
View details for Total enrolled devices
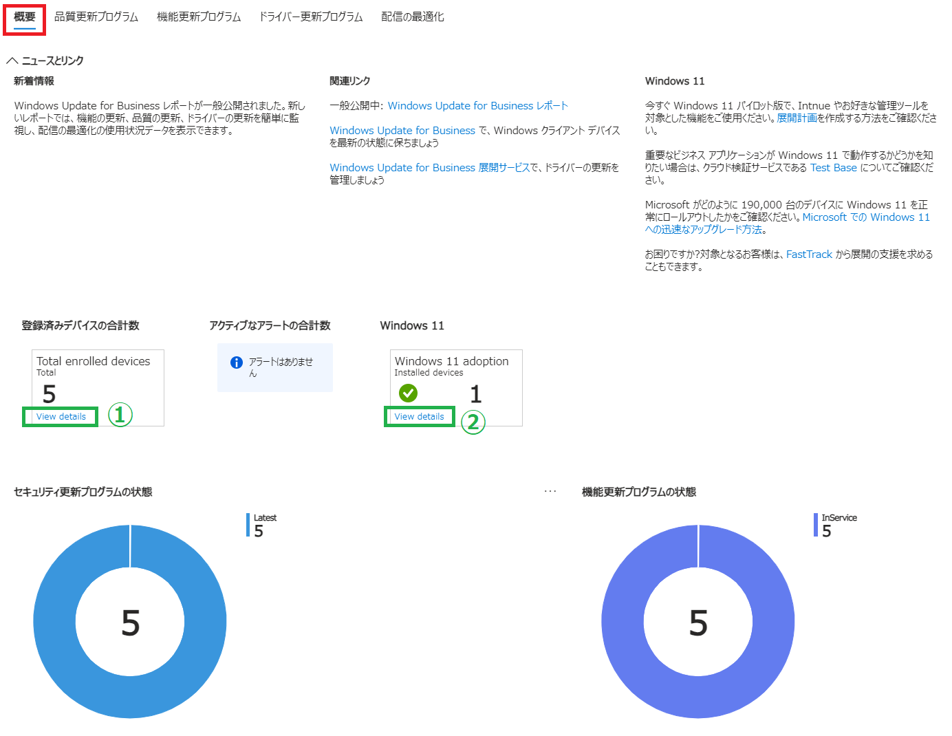tap(61, 417)
